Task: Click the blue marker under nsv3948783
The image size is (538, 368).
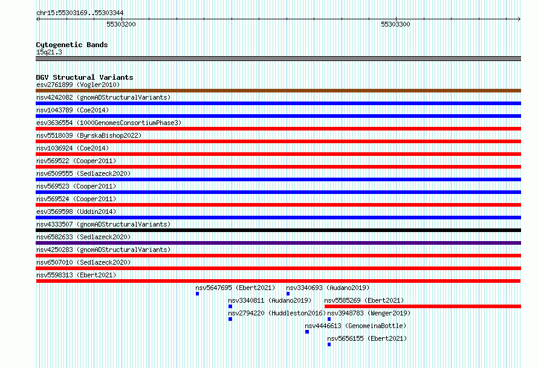Action: pyautogui.click(x=329, y=319)
